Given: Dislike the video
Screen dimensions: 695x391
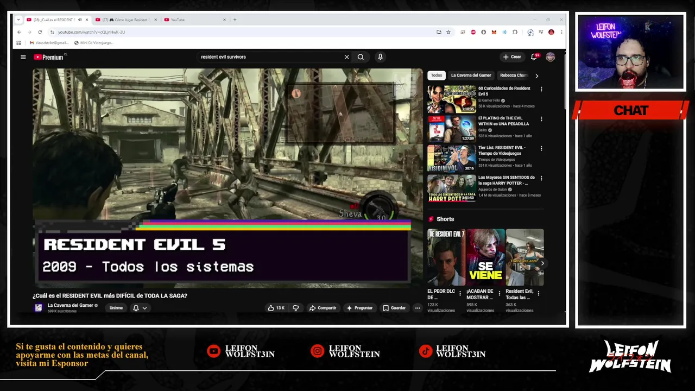Looking at the screenshot, I should coord(296,308).
